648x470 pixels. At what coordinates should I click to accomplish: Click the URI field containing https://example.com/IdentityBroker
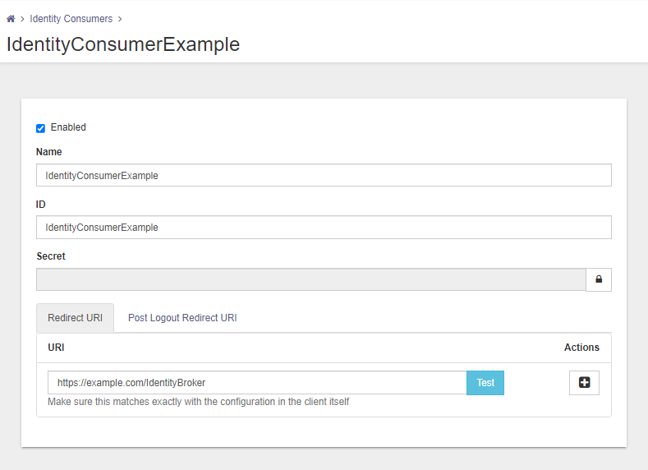click(x=257, y=383)
